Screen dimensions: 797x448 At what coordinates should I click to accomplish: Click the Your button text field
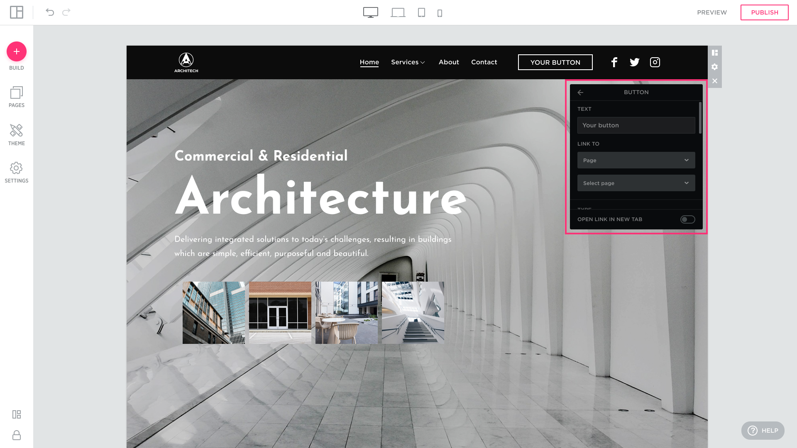[636, 125]
